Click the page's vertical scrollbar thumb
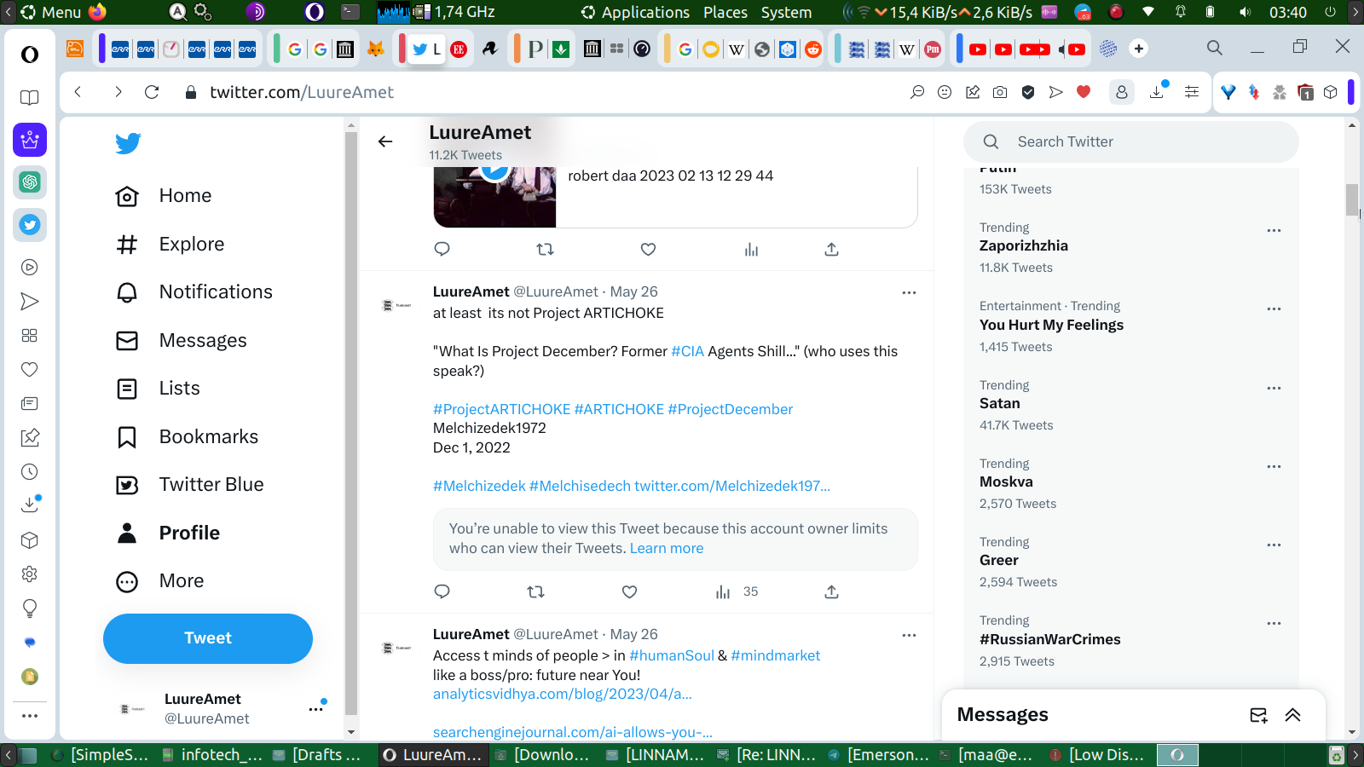The width and height of the screenshot is (1364, 767). tap(1352, 200)
